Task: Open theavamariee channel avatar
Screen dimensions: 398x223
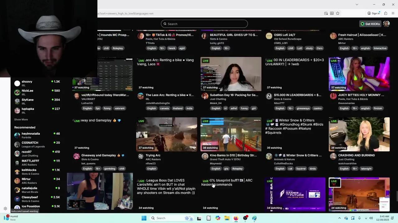Action: (333, 96)
